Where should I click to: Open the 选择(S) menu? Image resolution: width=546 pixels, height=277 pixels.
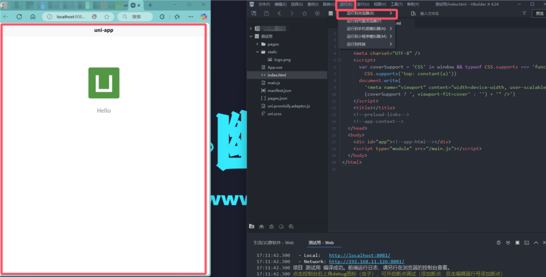click(296, 4)
